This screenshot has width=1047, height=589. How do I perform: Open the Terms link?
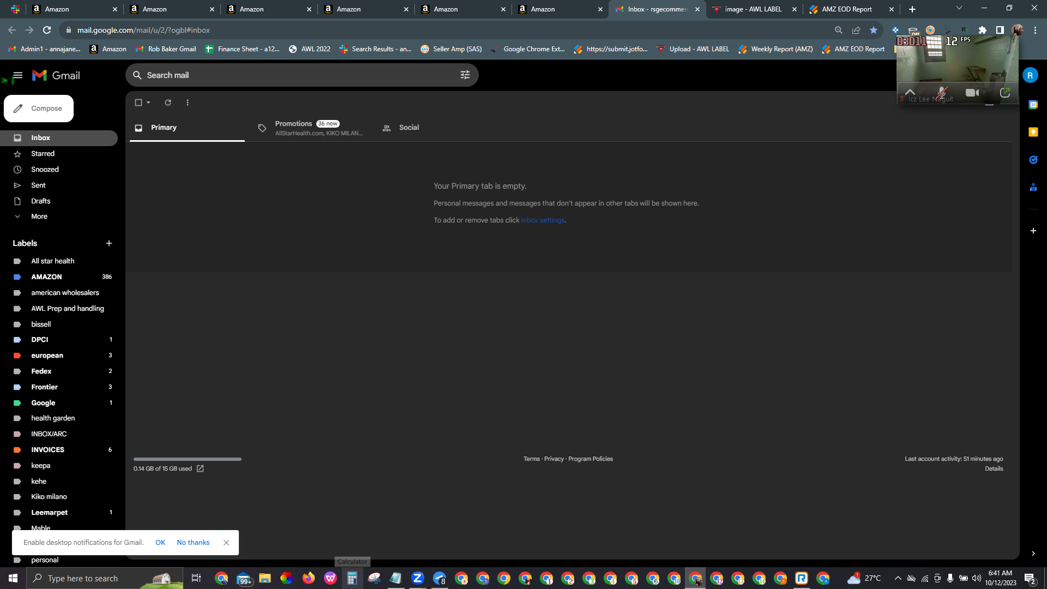click(x=531, y=459)
